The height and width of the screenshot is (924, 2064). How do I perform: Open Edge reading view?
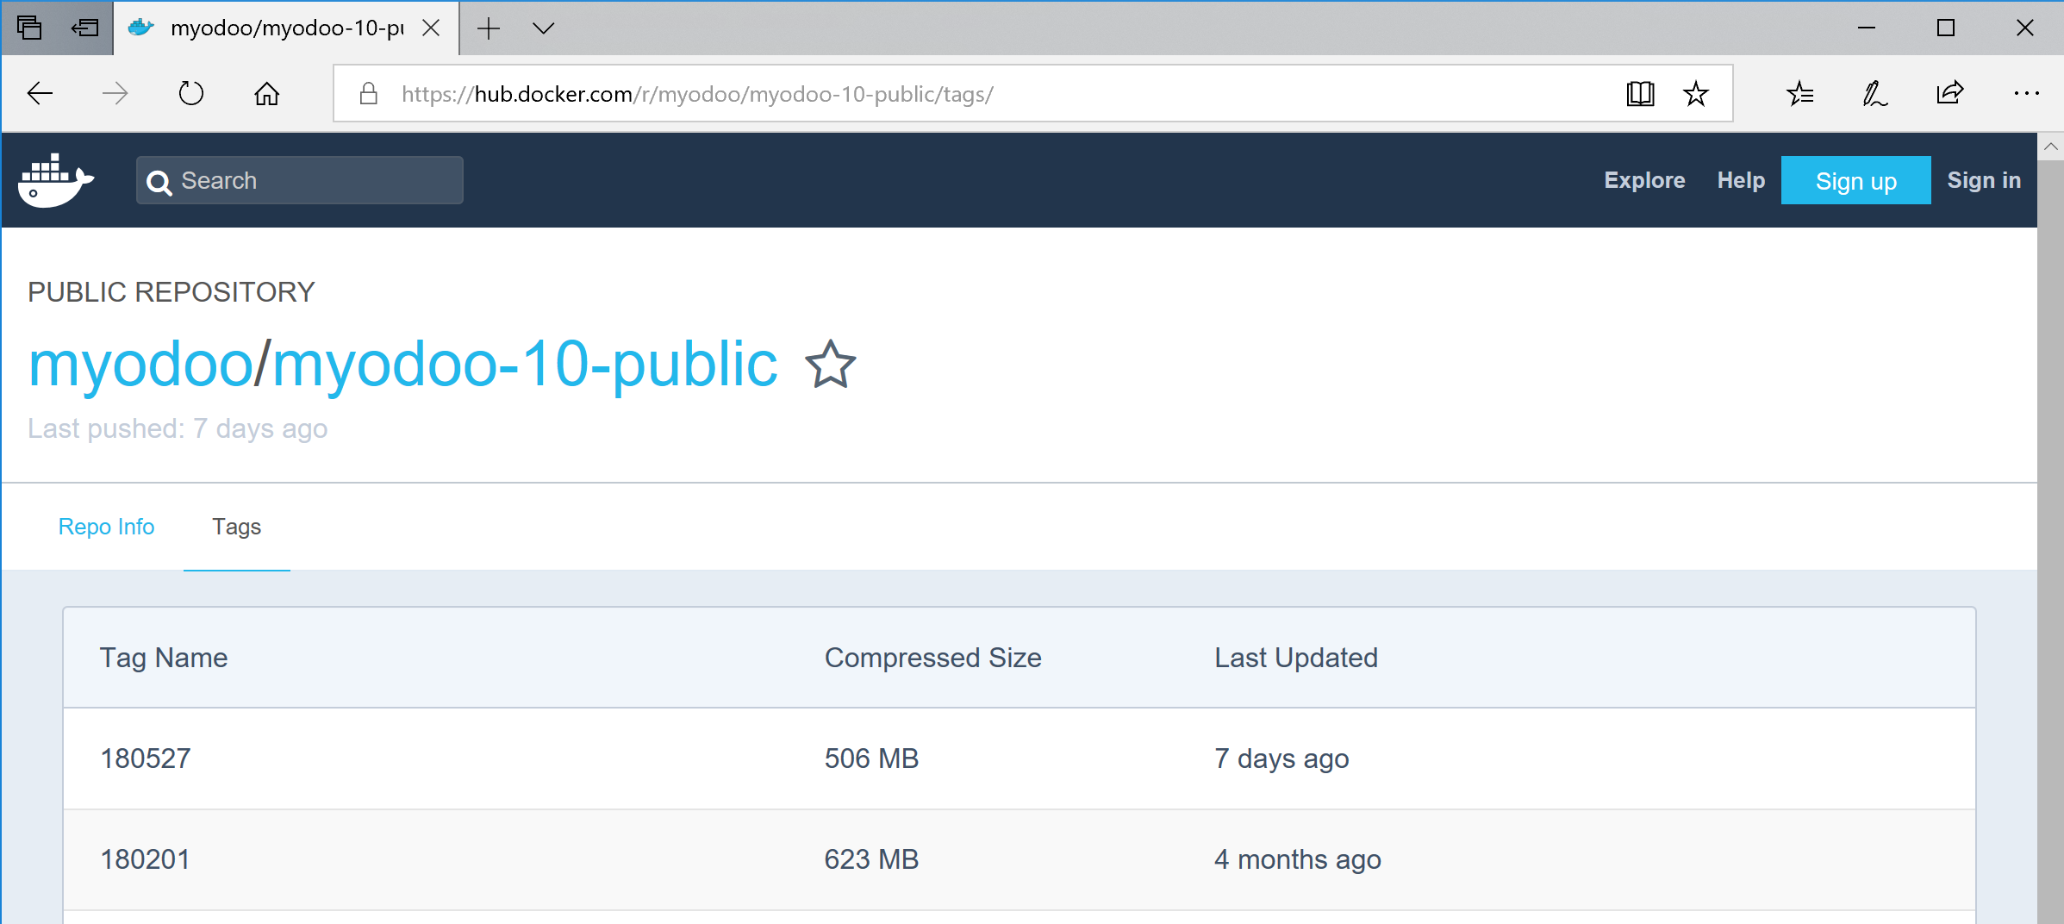(1640, 93)
